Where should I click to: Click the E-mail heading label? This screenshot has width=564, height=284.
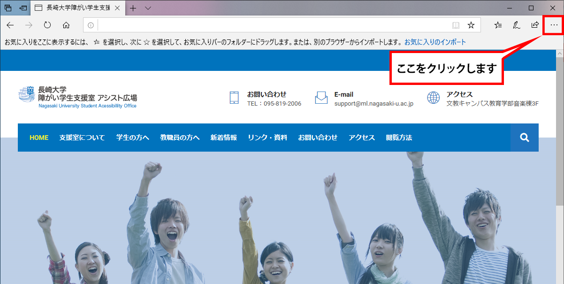(344, 94)
